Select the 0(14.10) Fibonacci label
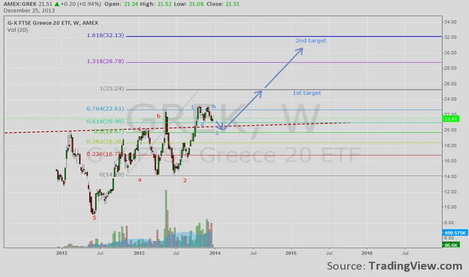This screenshot has height=277, width=469. pyautogui.click(x=112, y=175)
